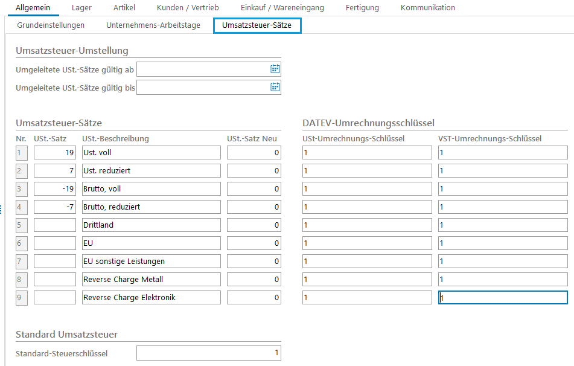Focus the USt.-Satz field containing 19
The width and height of the screenshot is (574, 366).
point(55,153)
